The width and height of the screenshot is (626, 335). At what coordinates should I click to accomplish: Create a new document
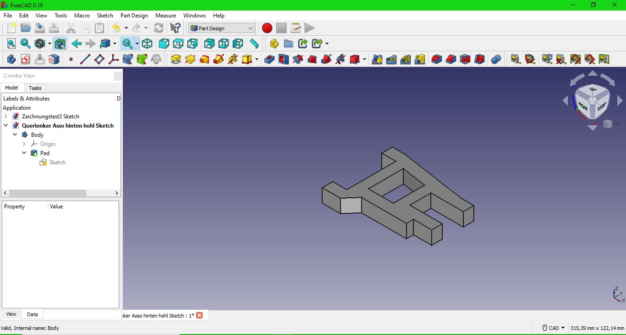pos(11,28)
